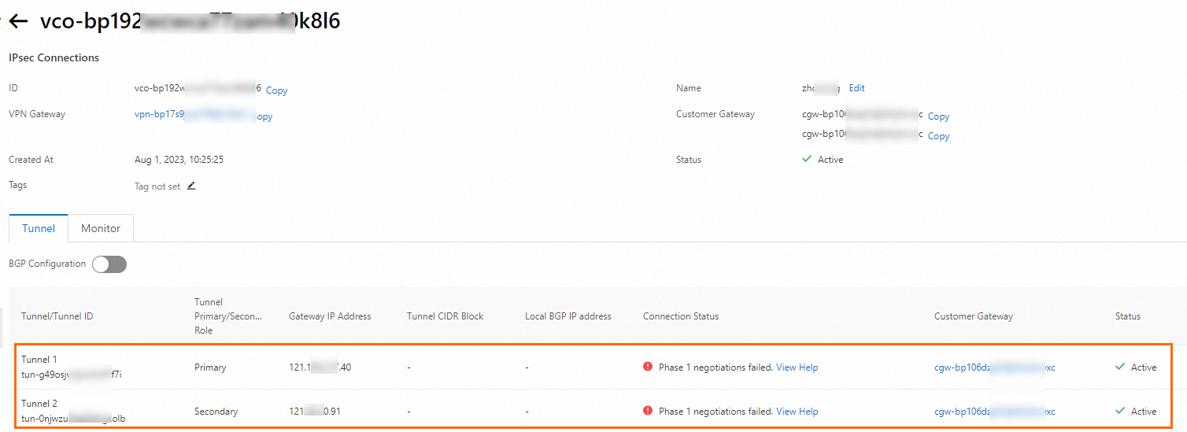Click the Customer Gateway column header
The width and height of the screenshot is (1187, 432).
point(973,316)
